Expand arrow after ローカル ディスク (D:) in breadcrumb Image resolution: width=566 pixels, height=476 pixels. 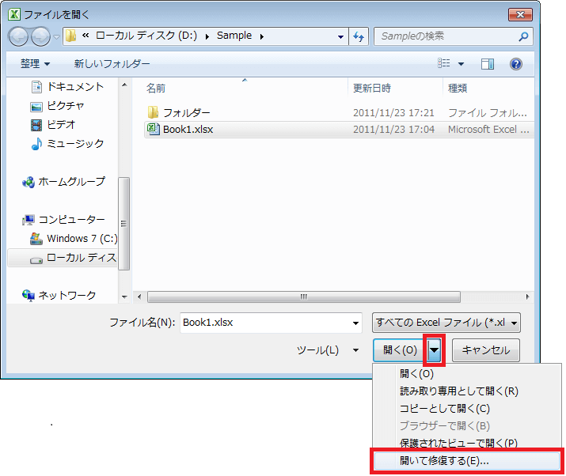coord(207,36)
